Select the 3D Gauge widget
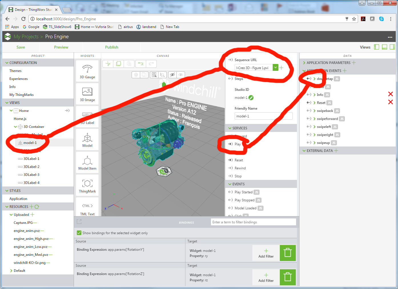Screen dimensions: 398x289 pos(87,71)
